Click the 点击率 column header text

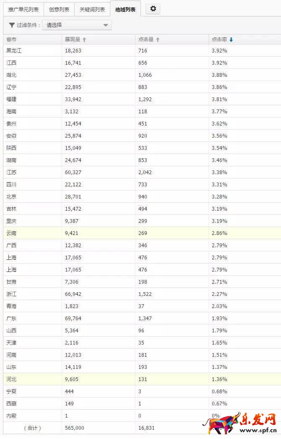(x=219, y=39)
